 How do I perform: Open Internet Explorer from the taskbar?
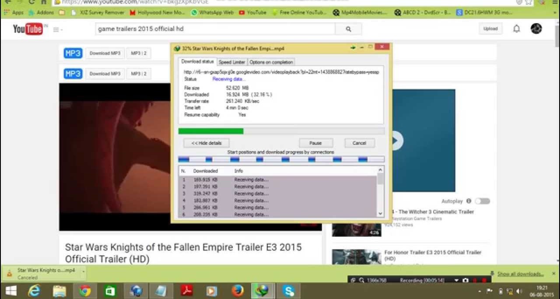(34, 291)
